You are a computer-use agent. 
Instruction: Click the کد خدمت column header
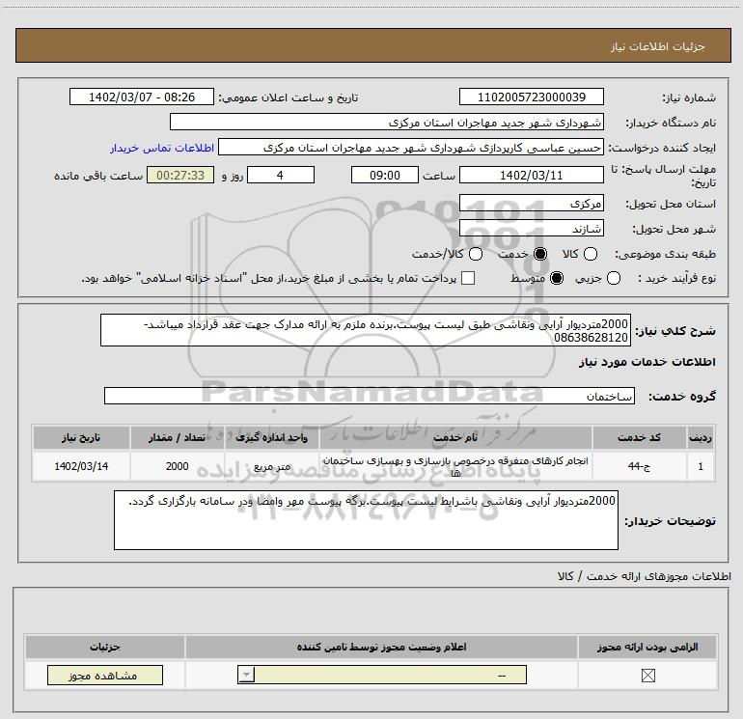click(x=639, y=437)
